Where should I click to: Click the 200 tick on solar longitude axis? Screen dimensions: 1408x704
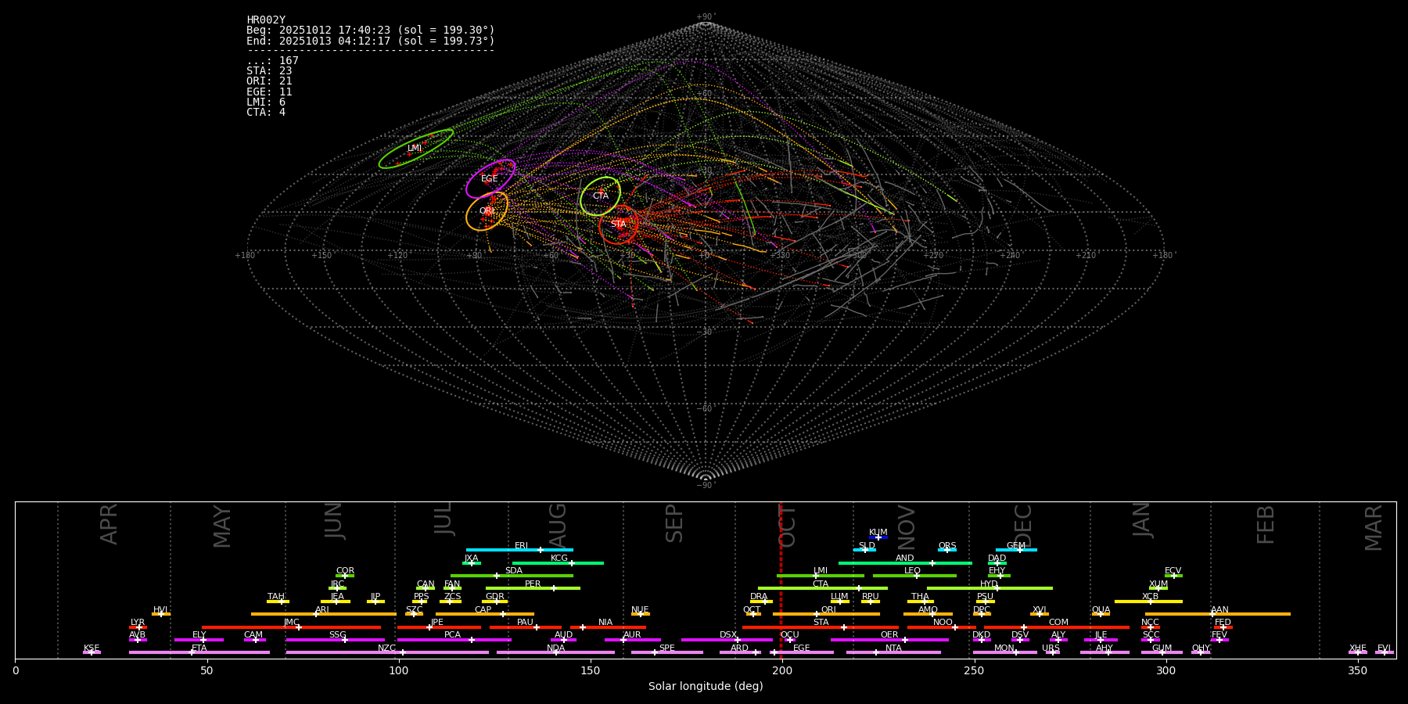(x=782, y=670)
